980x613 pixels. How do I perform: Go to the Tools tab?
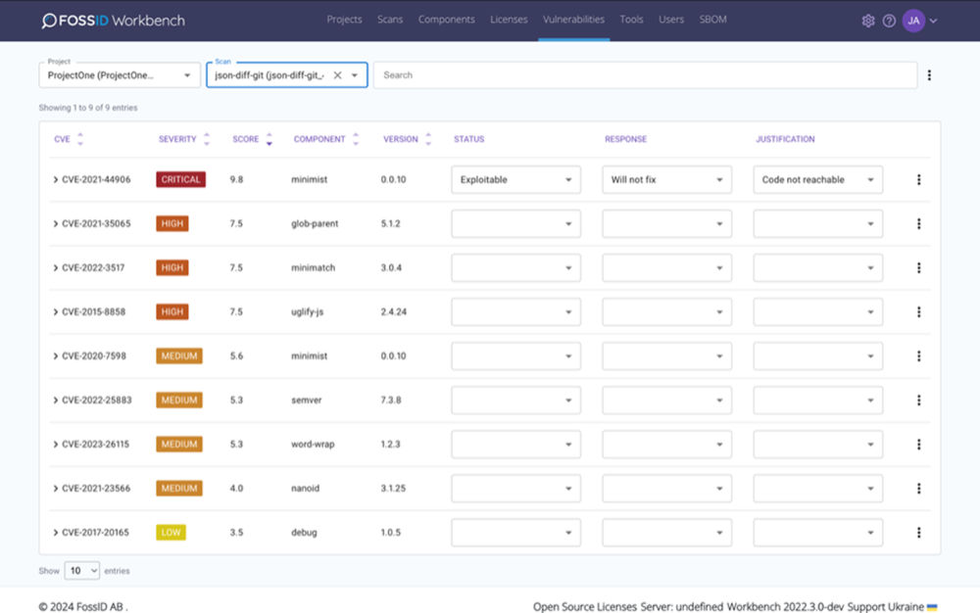[x=631, y=20]
